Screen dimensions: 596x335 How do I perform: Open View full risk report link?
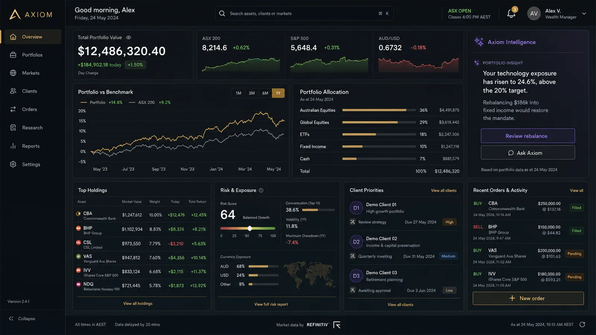pyautogui.click(x=271, y=304)
